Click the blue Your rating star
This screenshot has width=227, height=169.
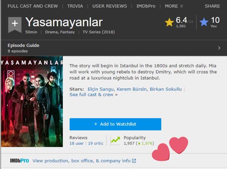coord(204,22)
